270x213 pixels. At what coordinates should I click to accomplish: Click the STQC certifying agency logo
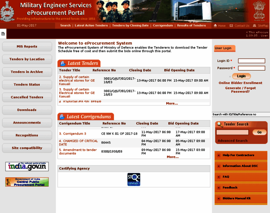click(134, 179)
